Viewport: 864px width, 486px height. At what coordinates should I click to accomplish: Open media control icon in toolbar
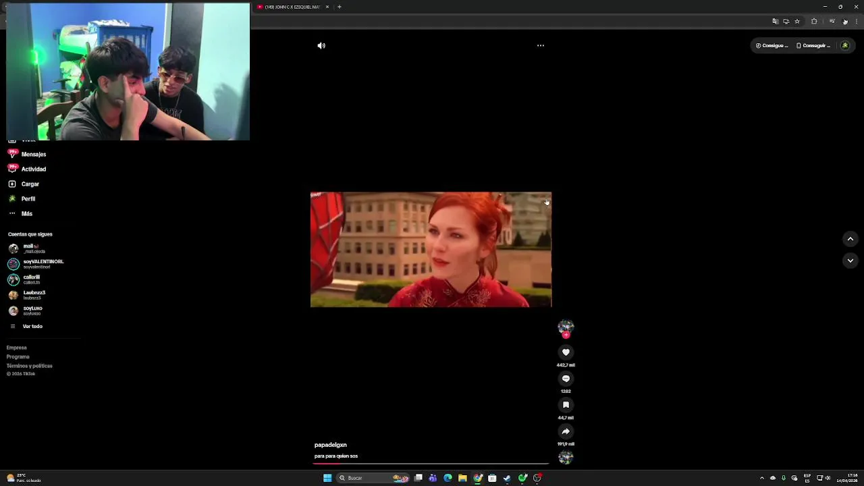pos(832,22)
